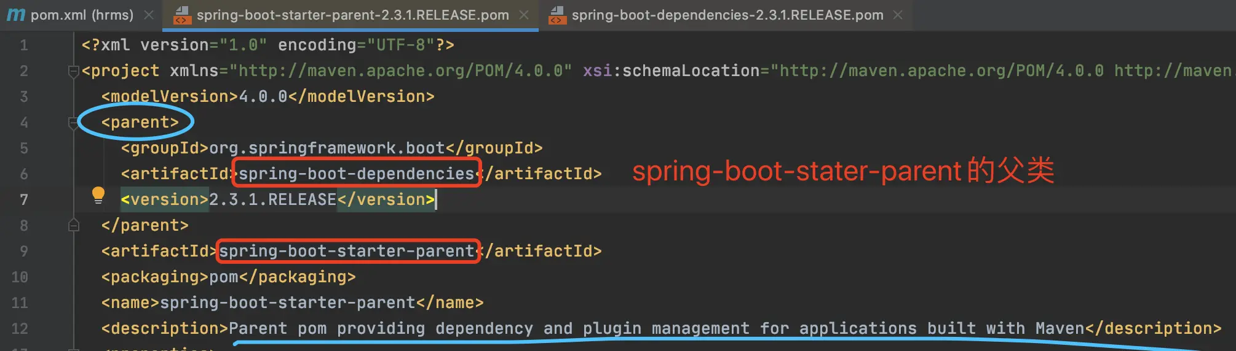This screenshot has height=351, width=1236.
Task: Collapse the project element fold on line 2
Action: click(73, 71)
